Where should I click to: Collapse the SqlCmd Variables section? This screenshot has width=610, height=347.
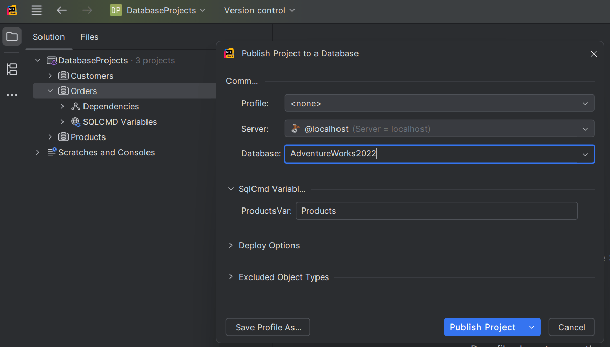(x=230, y=189)
